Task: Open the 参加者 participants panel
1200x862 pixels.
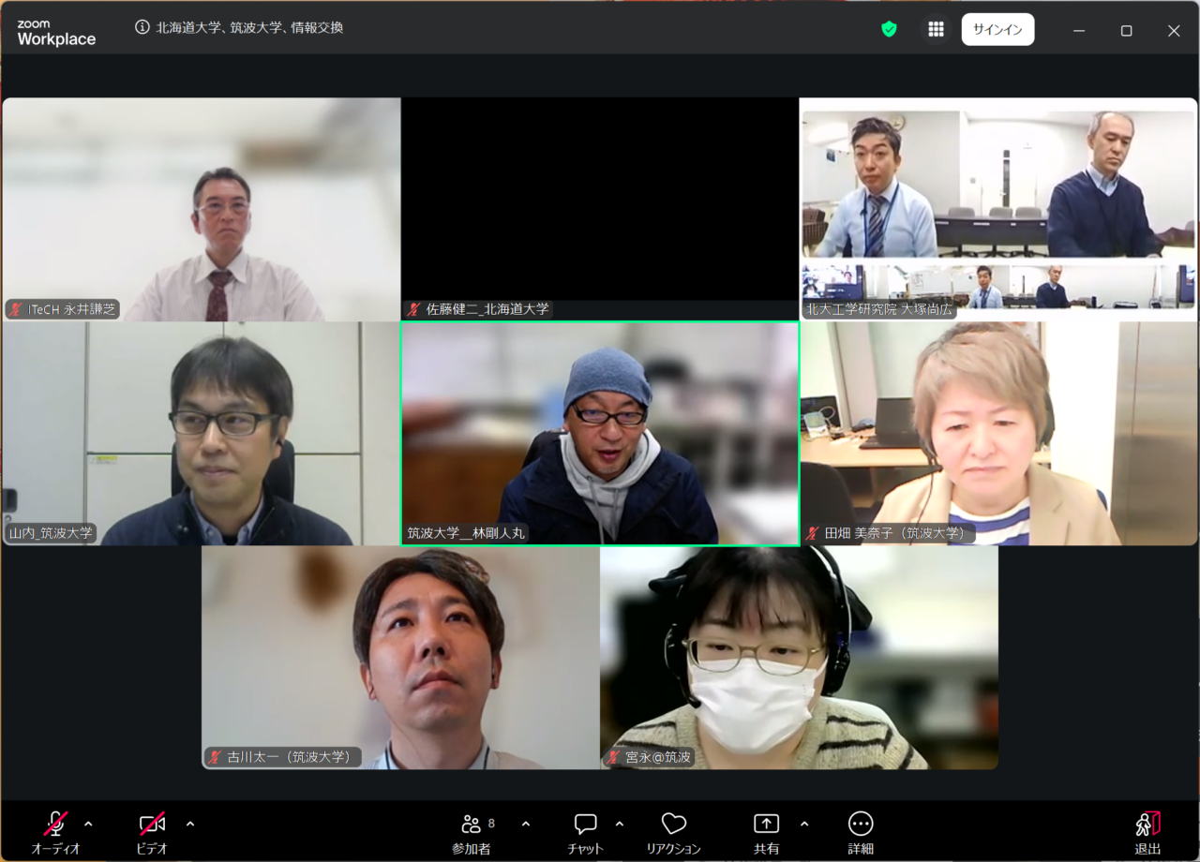Action: click(472, 831)
